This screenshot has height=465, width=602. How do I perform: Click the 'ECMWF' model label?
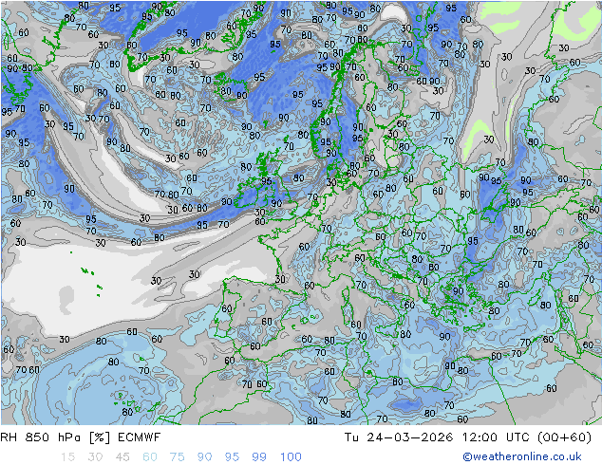139,437
